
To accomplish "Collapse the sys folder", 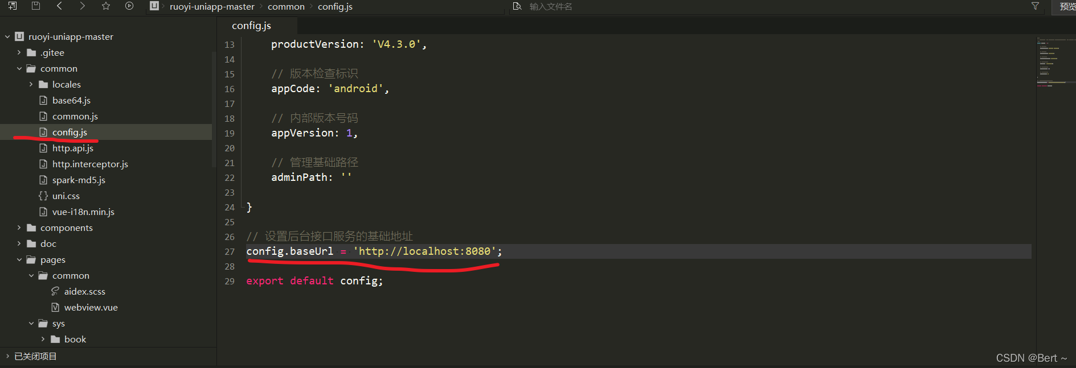I will click(x=31, y=323).
